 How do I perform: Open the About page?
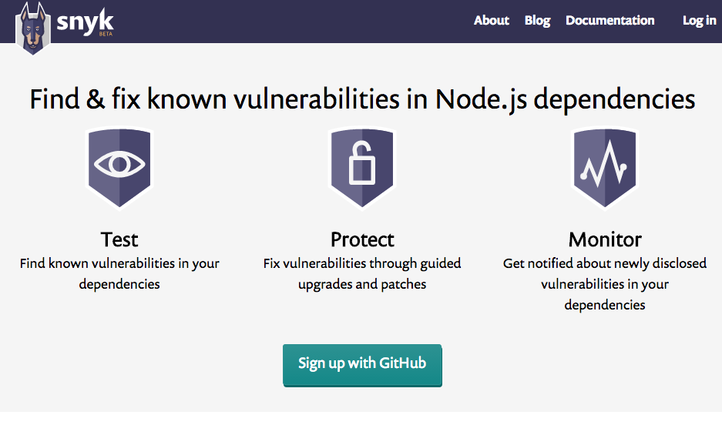(491, 21)
